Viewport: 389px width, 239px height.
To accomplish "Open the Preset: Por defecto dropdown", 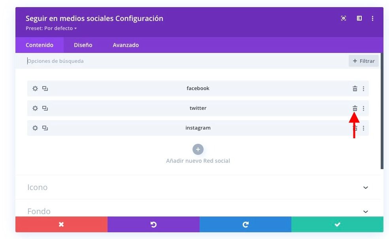I will [x=51, y=28].
